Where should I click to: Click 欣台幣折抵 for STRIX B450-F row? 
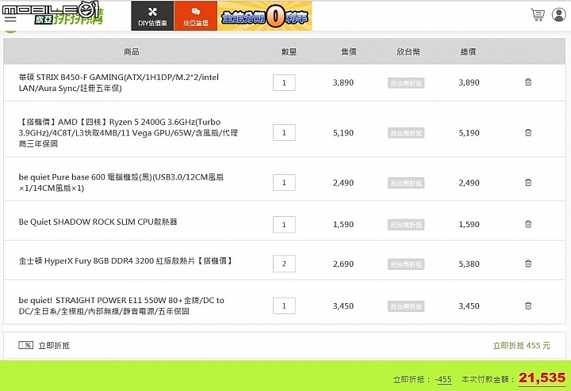[x=406, y=83]
